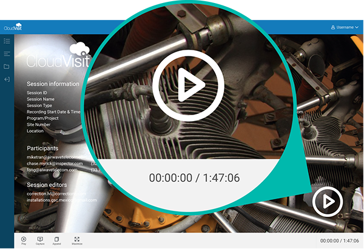
Task: Click the user icon beside Username
Action: click(333, 27)
